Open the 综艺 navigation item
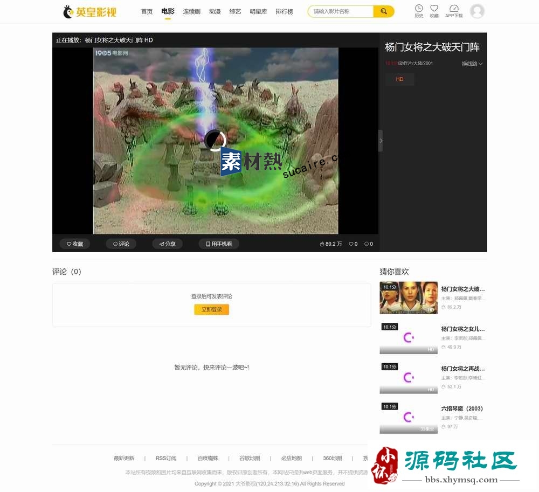 pyautogui.click(x=235, y=12)
